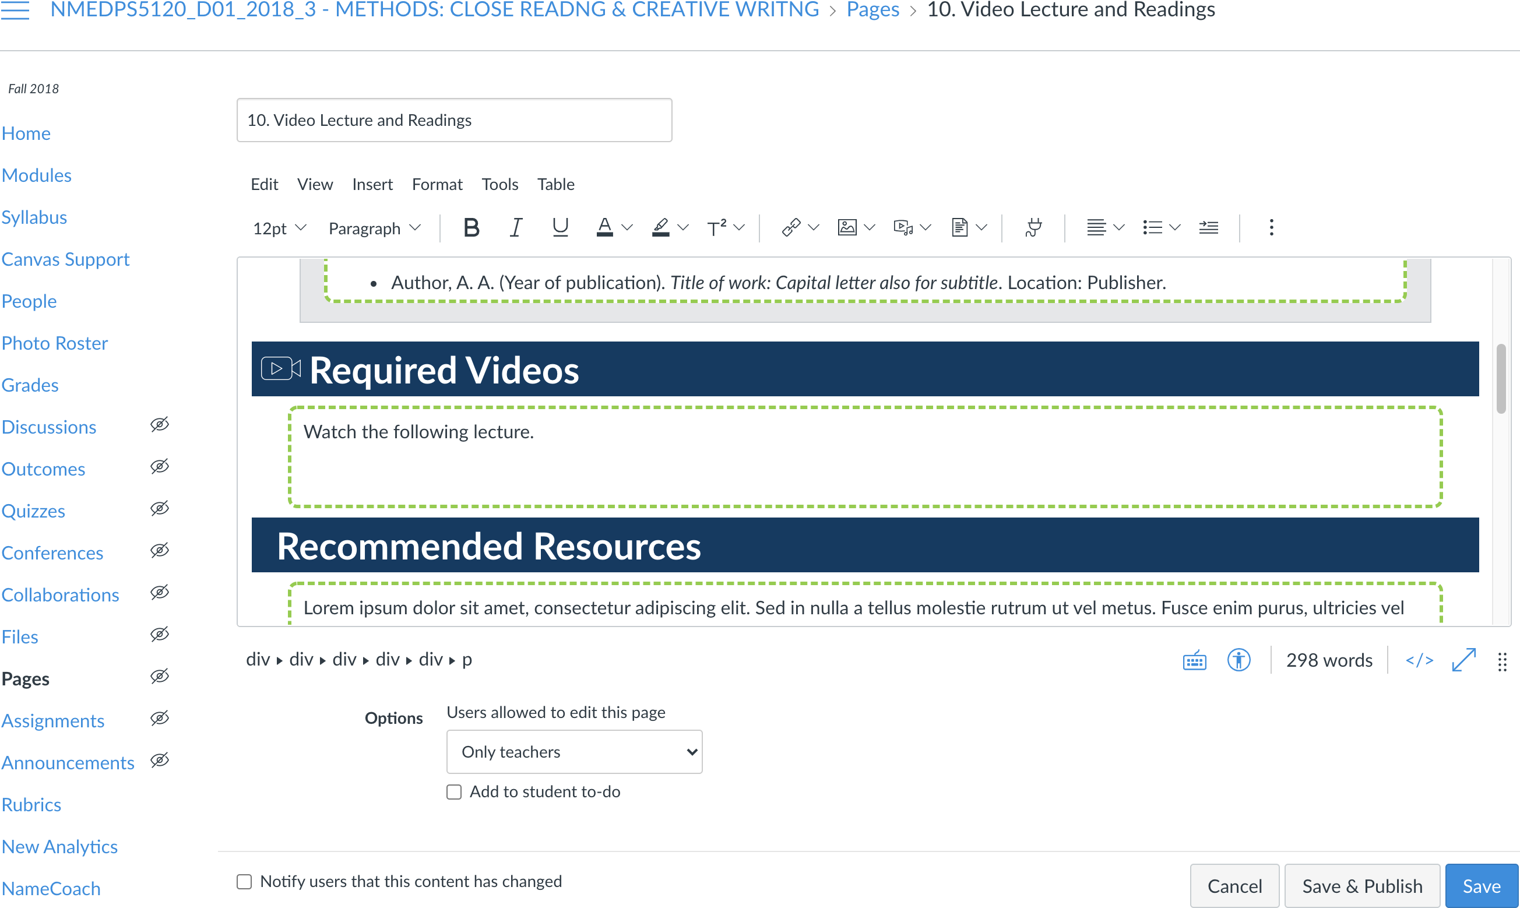The height and width of the screenshot is (908, 1520).
Task: Toggle bold formatting
Action: (471, 228)
